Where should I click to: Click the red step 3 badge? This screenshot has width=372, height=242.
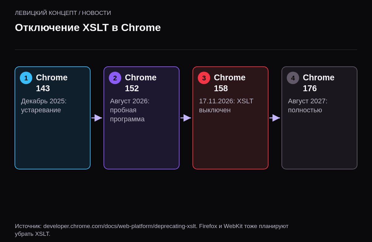click(x=204, y=78)
